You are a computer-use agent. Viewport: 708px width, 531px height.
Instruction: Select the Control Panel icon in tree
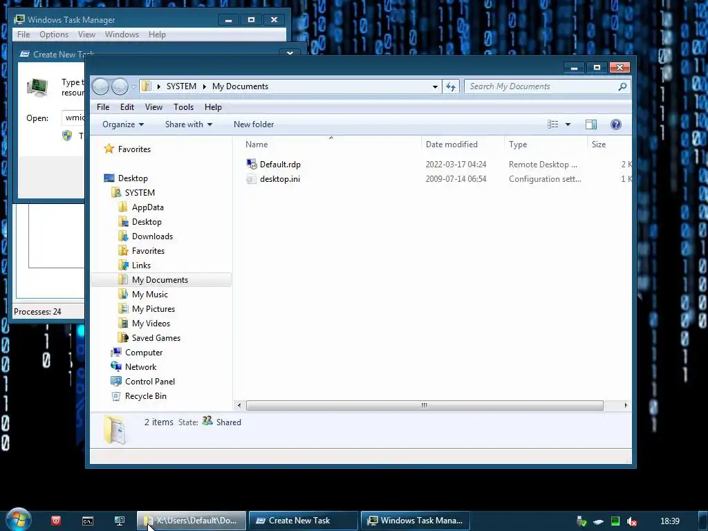click(x=116, y=381)
